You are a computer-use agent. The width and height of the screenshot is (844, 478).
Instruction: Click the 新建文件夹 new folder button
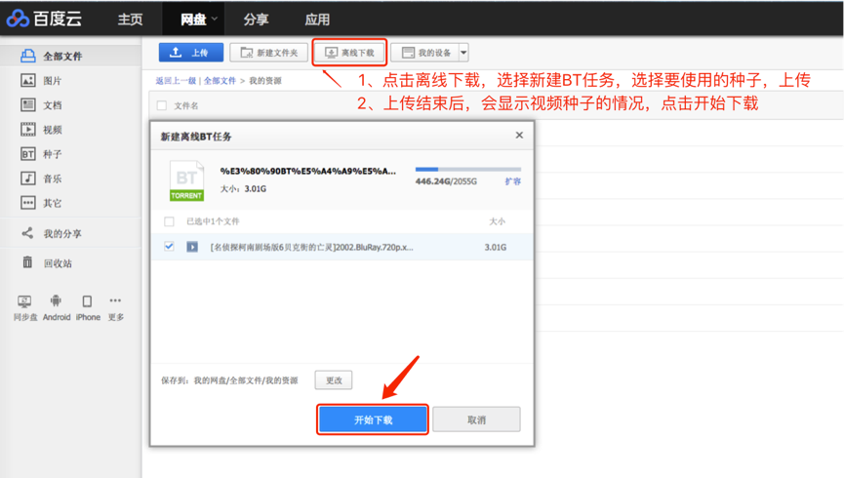(268, 53)
